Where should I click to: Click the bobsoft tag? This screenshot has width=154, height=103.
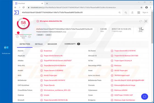click(x=40, y=35)
